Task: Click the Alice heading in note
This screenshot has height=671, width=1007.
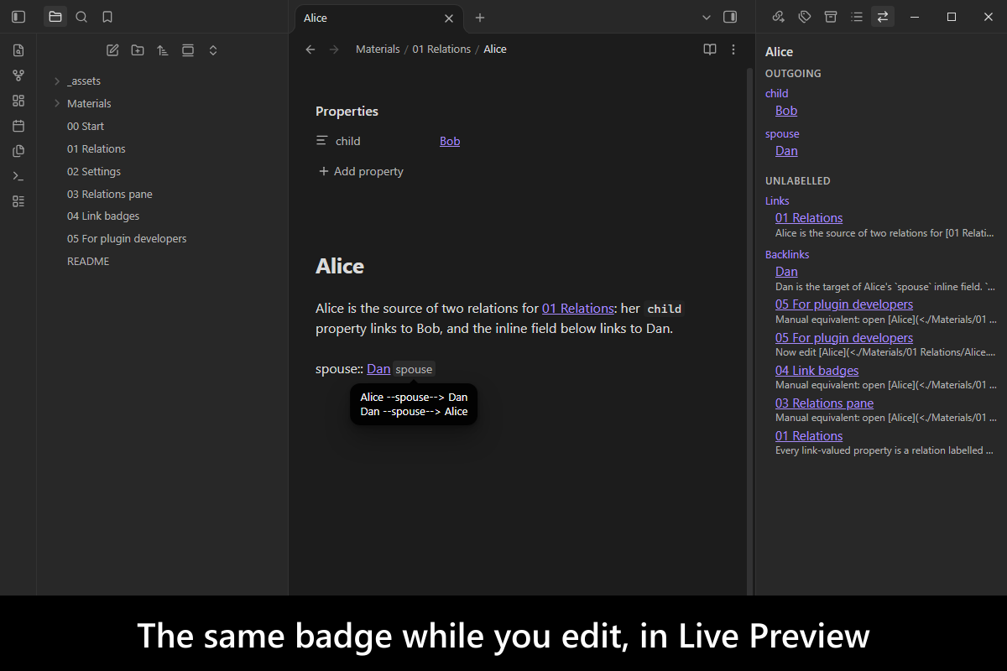Action: pyautogui.click(x=340, y=267)
